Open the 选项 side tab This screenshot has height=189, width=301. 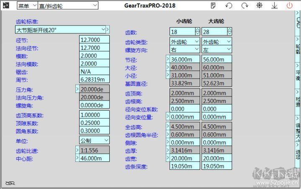click(298, 155)
